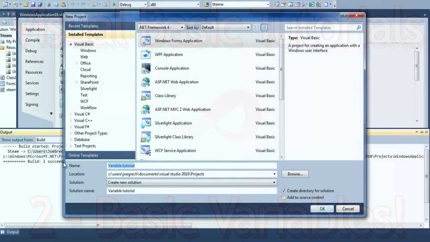Select the Silverlight Class Library template

[x=208, y=137]
